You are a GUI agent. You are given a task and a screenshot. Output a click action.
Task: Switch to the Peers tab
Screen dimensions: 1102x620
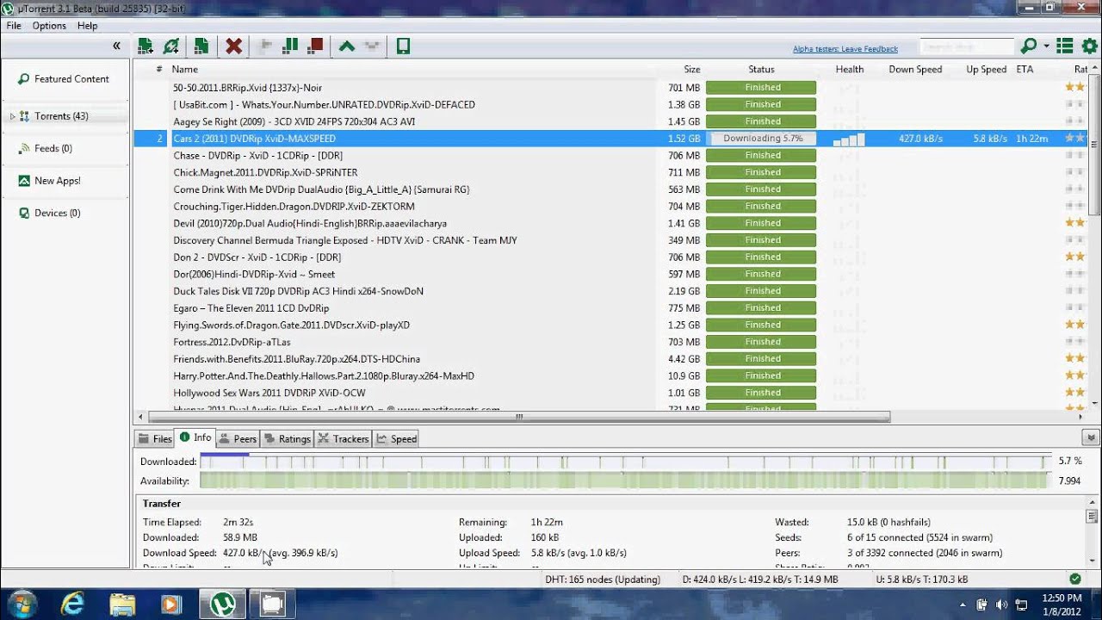click(x=238, y=439)
